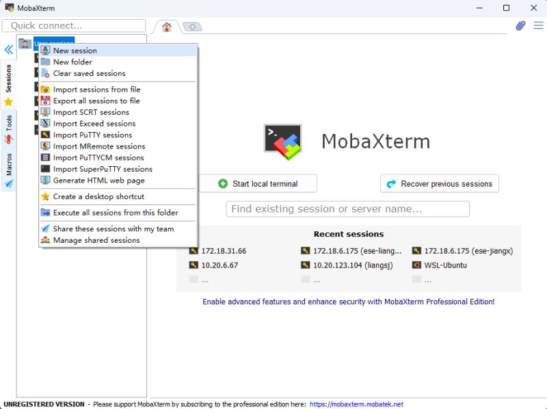Click Enable advanced features Professional Edition link

point(349,302)
